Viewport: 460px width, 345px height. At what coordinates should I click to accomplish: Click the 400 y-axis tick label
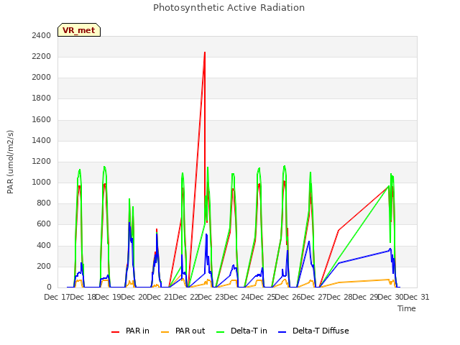44,245
